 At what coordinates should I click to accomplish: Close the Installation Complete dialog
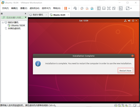[132, 56]
